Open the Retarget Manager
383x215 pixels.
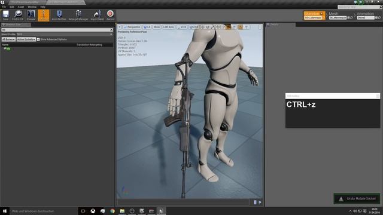pyautogui.click(x=78, y=15)
